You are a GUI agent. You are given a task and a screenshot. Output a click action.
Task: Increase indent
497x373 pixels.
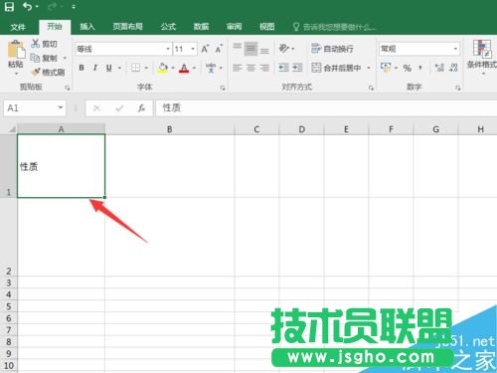(x=297, y=68)
